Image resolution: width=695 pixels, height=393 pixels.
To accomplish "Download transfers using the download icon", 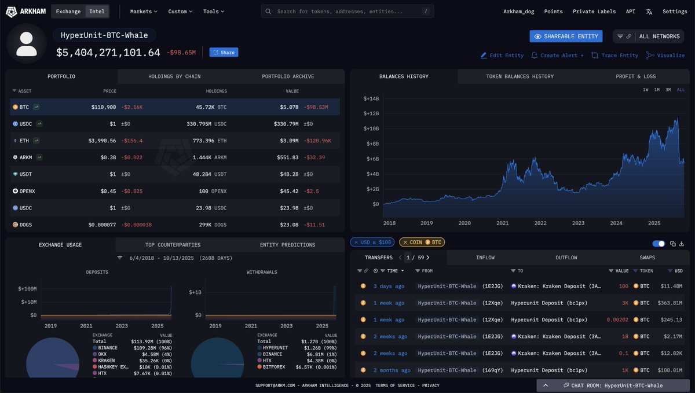I will tap(681, 244).
